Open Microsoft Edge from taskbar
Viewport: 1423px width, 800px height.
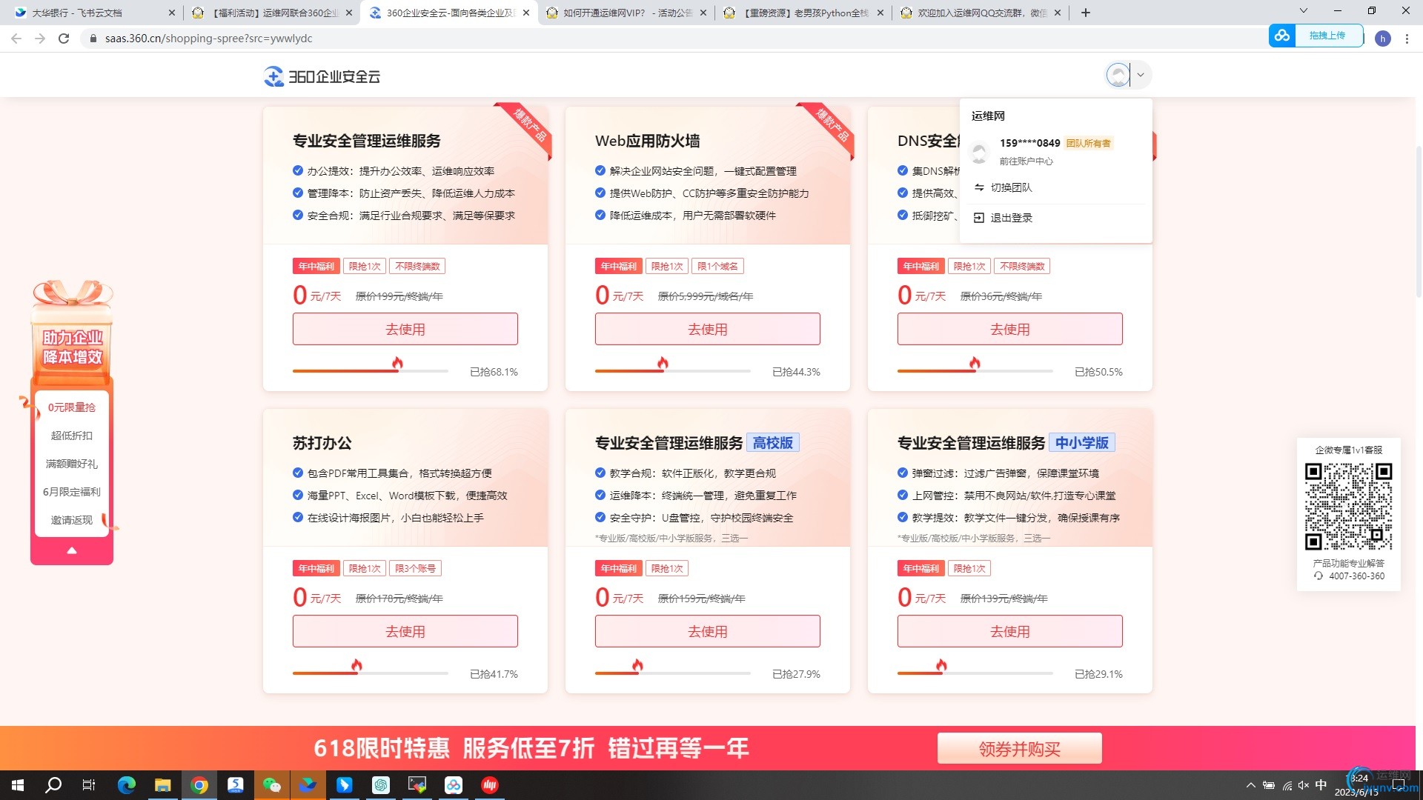pos(127,785)
